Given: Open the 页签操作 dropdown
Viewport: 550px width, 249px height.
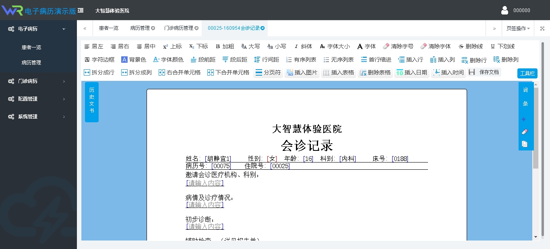Looking at the screenshot, I should (x=518, y=28).
